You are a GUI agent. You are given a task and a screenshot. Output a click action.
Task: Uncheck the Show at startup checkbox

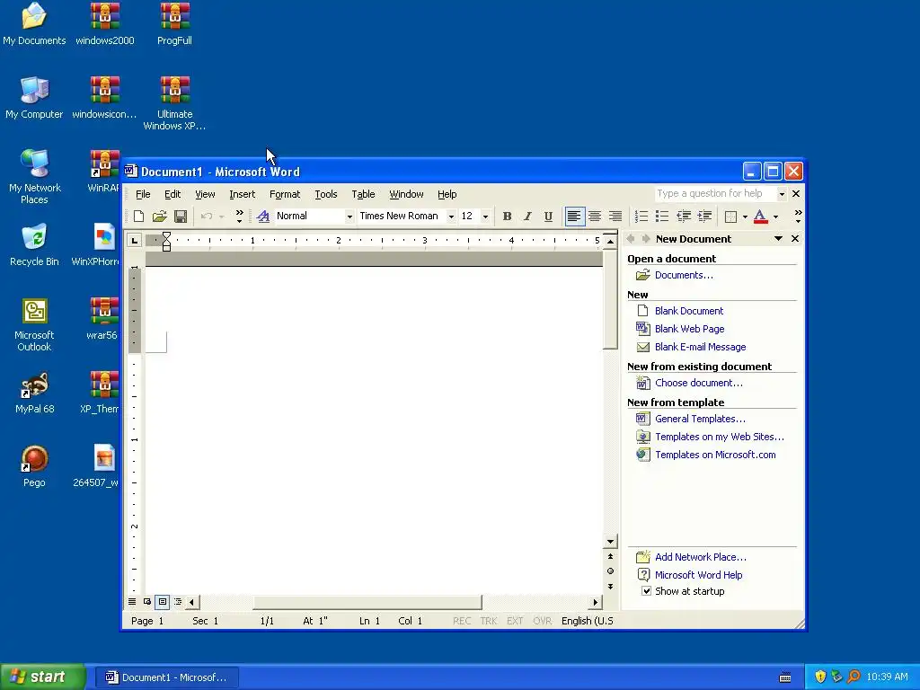646,591
